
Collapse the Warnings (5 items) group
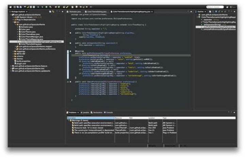69,120
